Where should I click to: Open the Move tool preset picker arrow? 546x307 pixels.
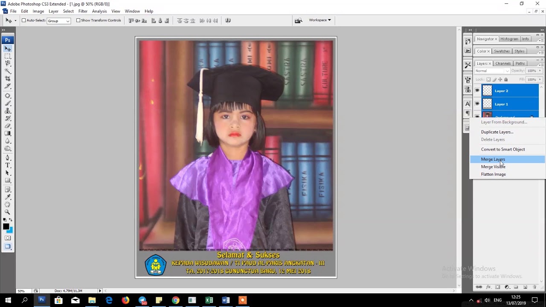[x=15, y=20]
